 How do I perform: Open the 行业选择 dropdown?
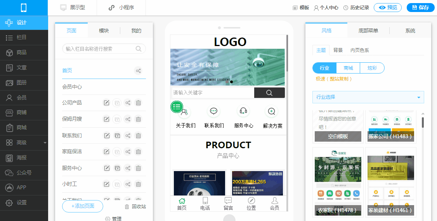[x=368, y=97]
